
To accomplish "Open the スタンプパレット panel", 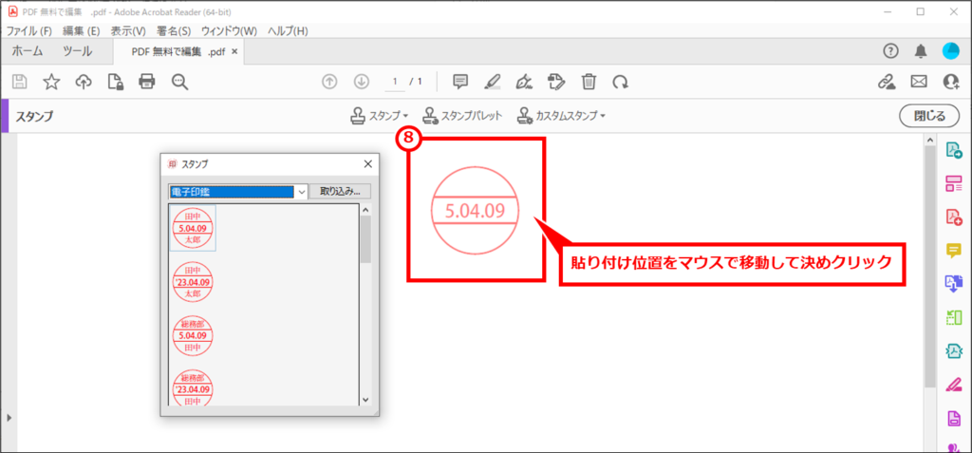I will click(x=462, y=116).
